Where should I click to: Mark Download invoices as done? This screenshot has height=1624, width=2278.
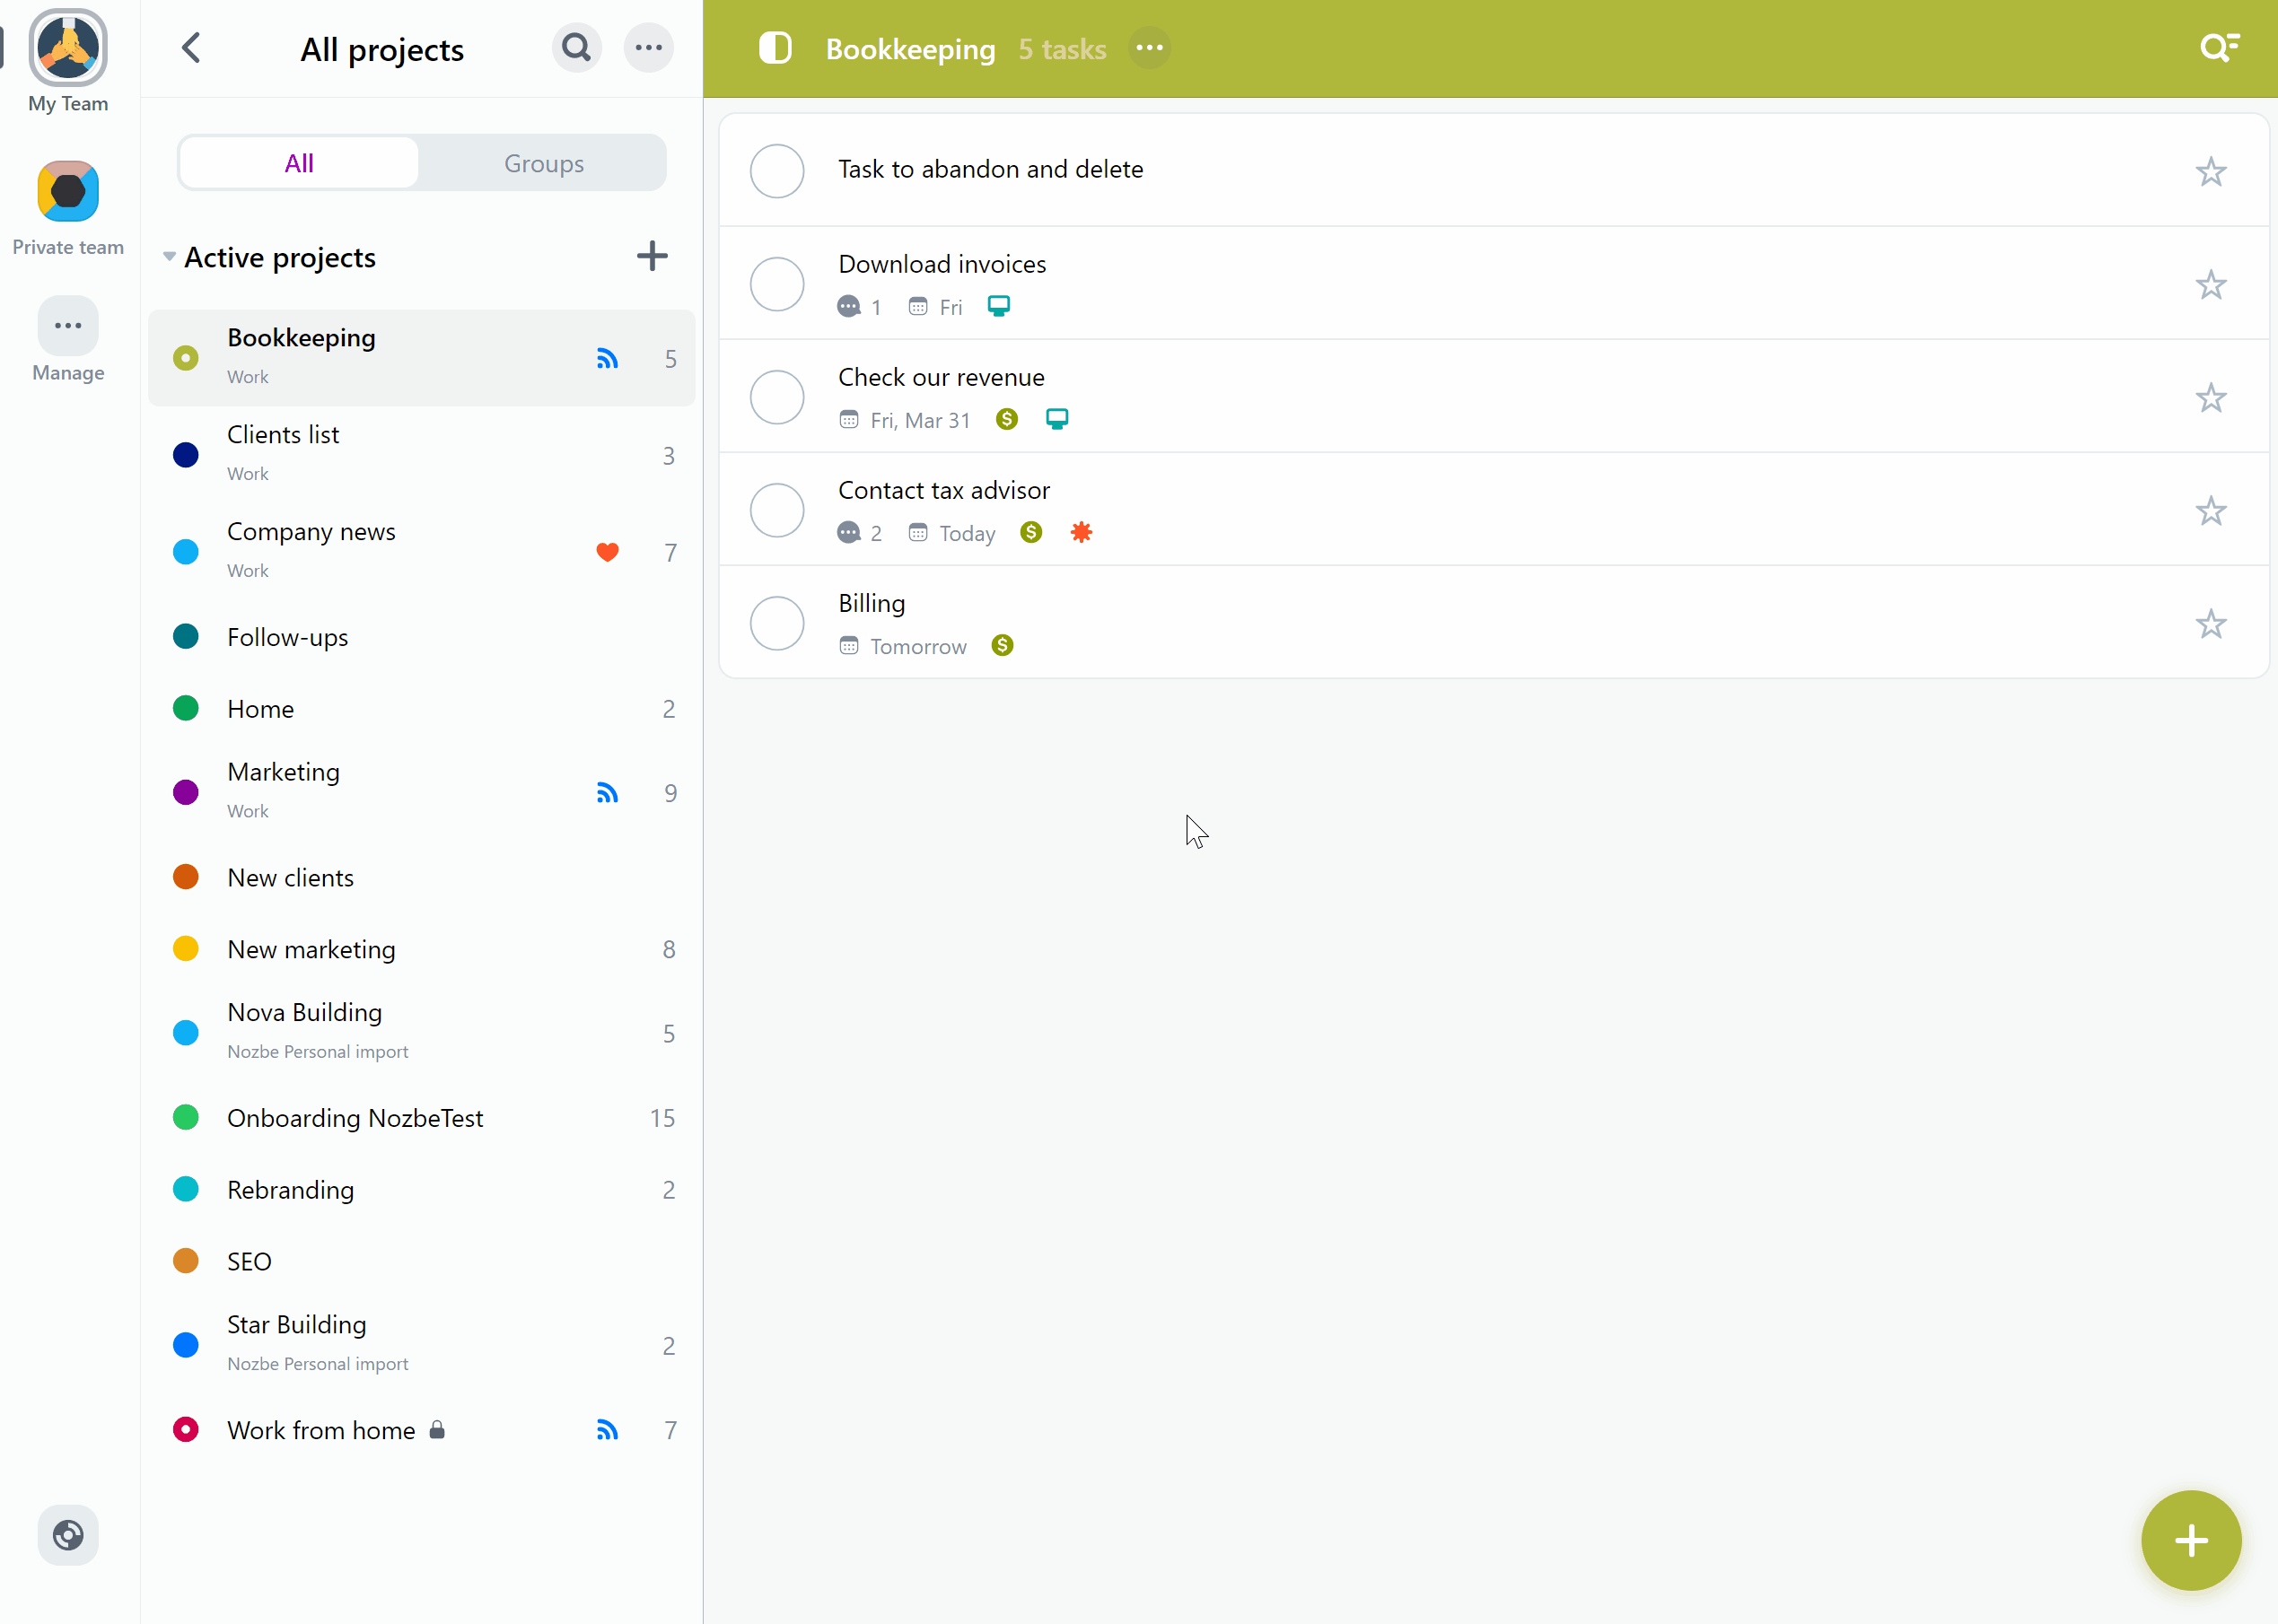(777, 284)
